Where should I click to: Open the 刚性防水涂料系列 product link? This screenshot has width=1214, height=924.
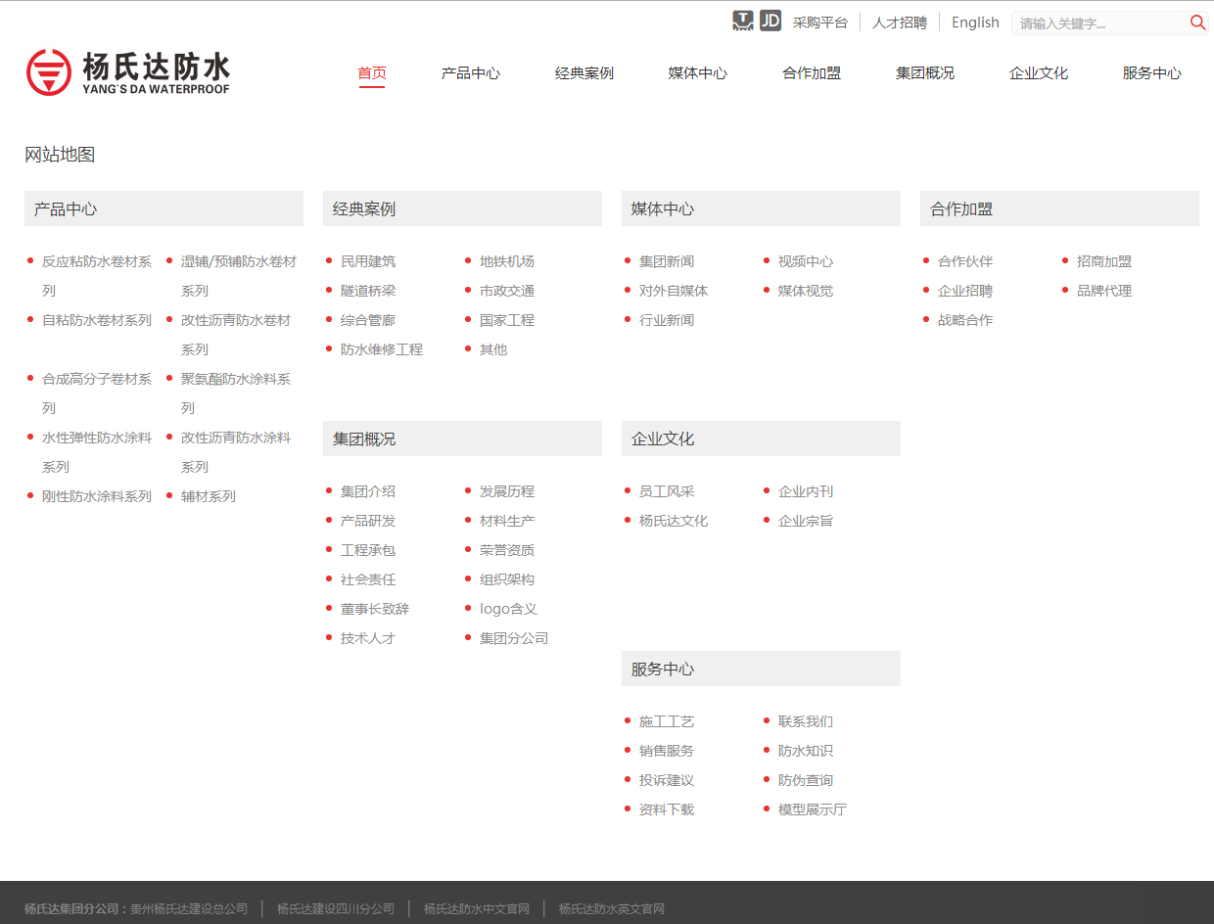click(x=97, y=496)
